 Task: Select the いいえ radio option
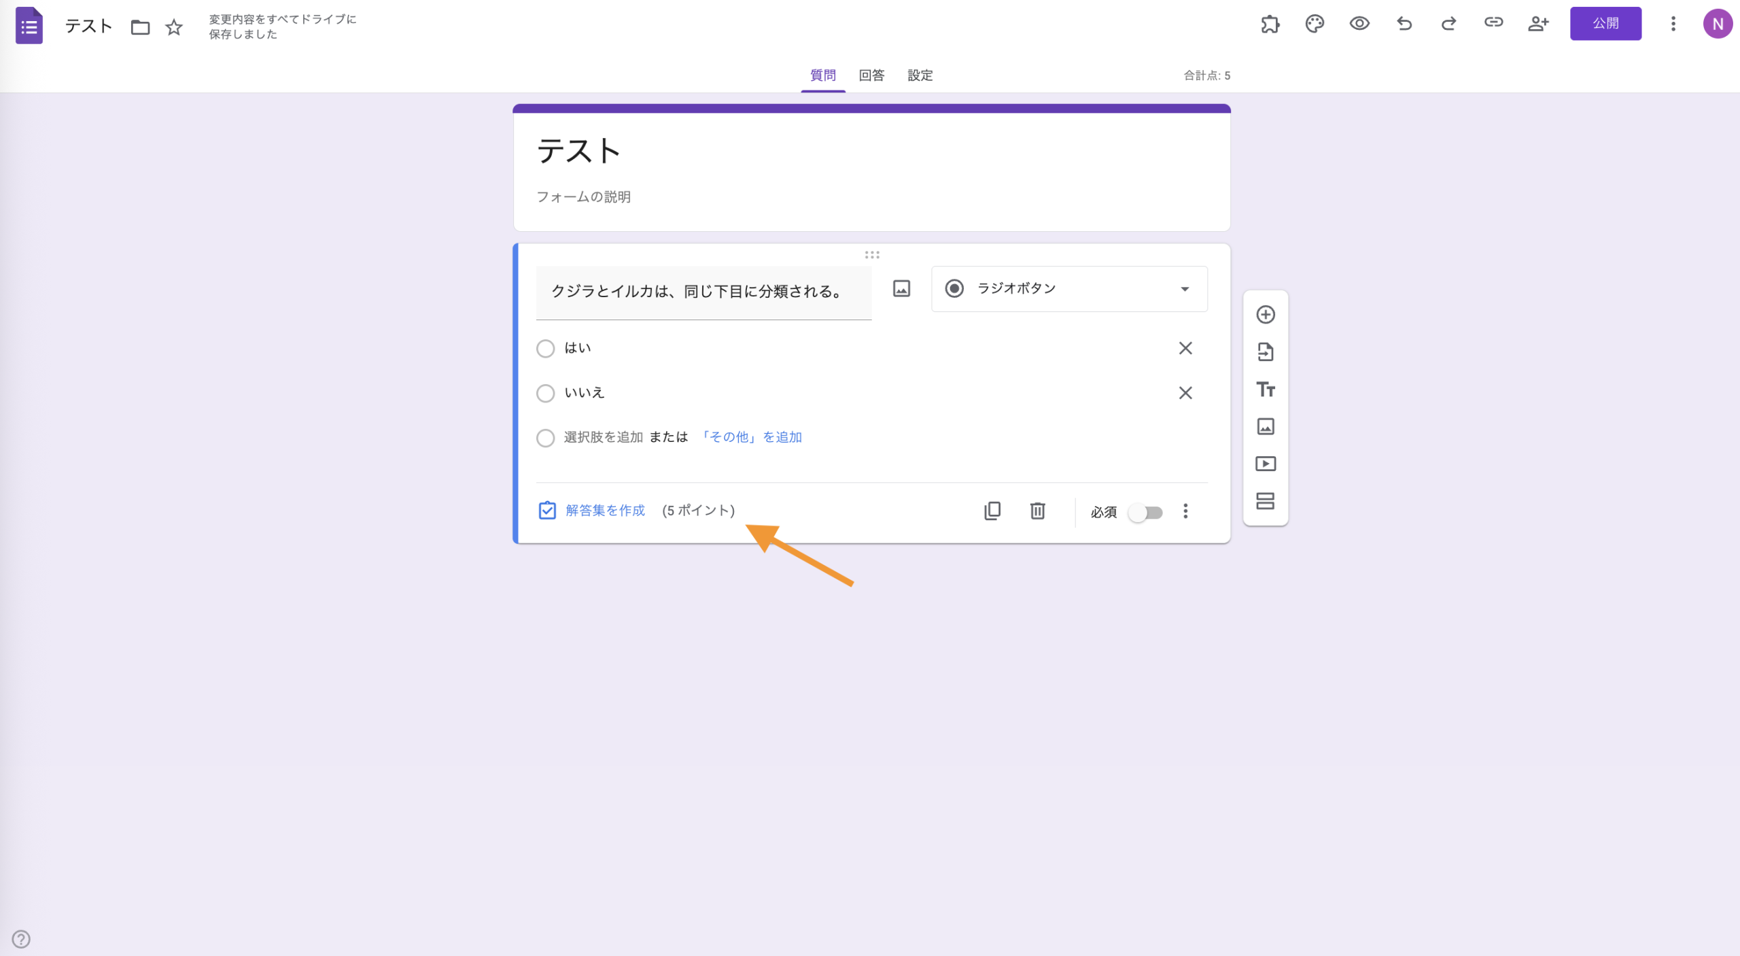tap(545, 393)
